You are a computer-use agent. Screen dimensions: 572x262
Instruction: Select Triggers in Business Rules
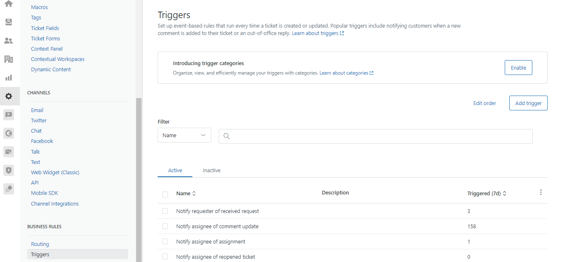78,254
